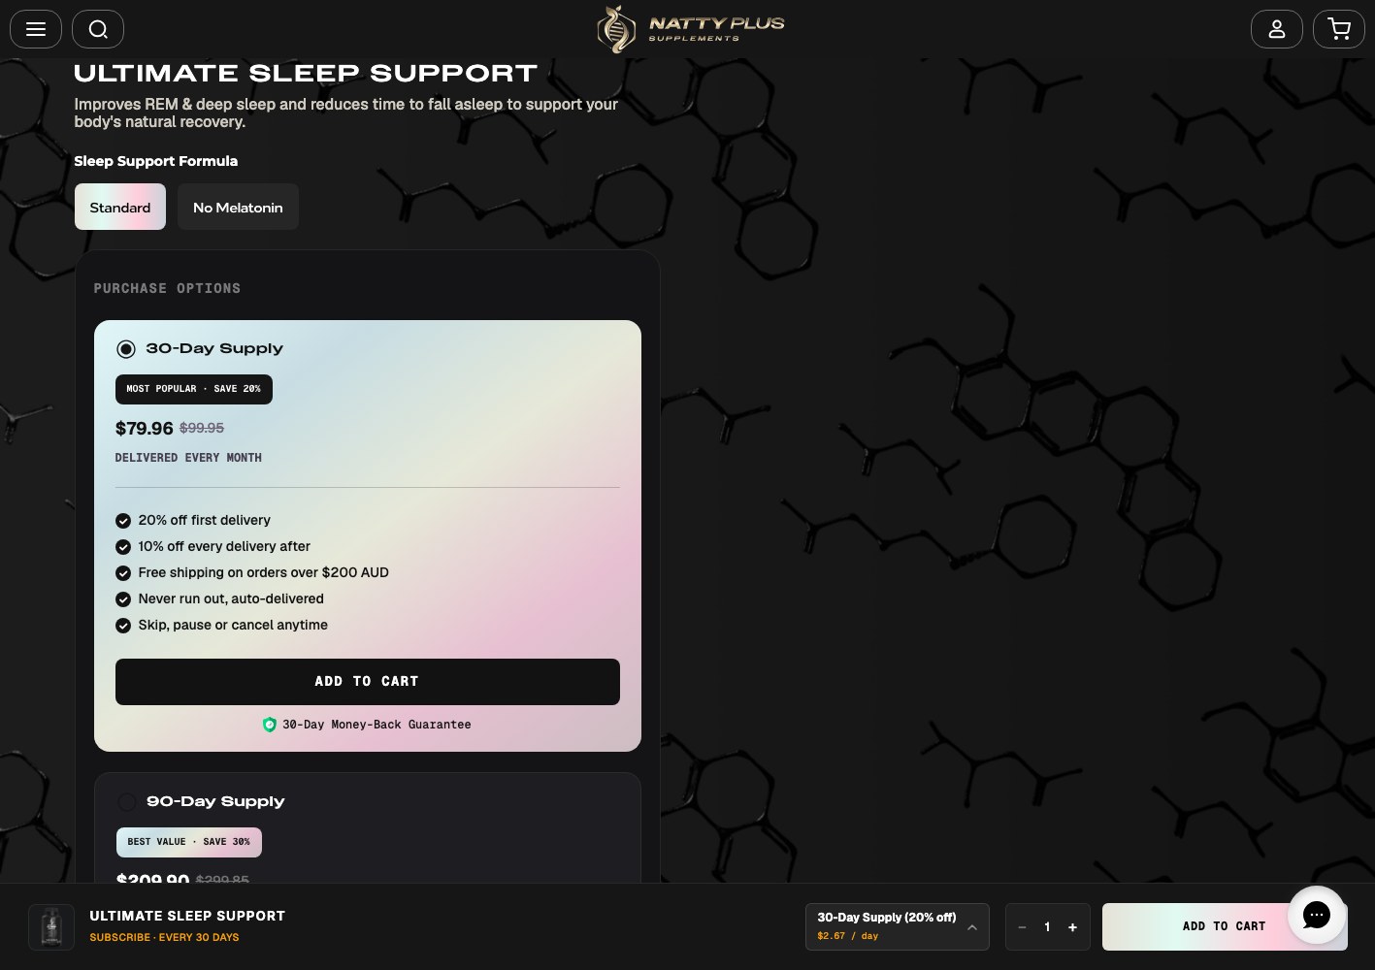
Task: Click the checkmark beside 20% off first delivery
Action: [123, 521]
